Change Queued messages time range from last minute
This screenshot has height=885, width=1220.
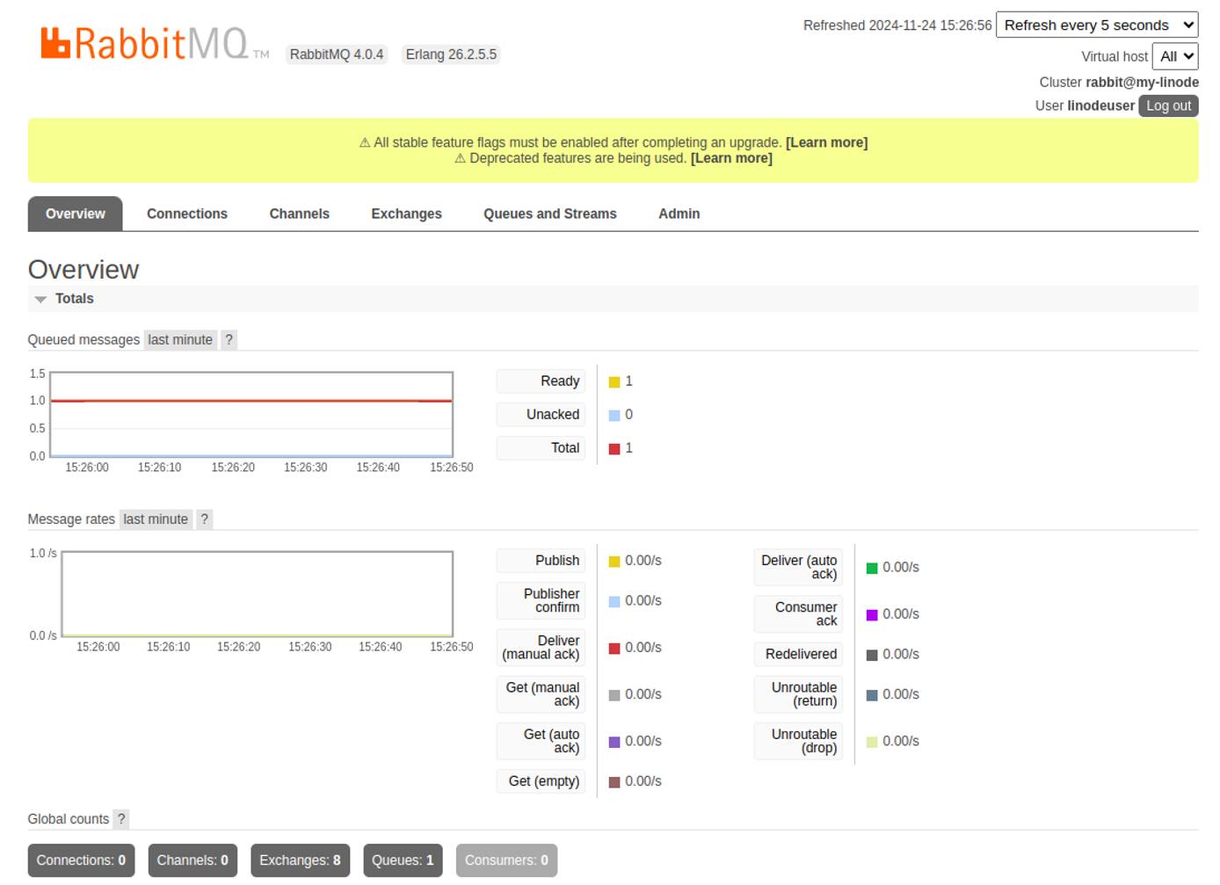(x=179, y=339)
